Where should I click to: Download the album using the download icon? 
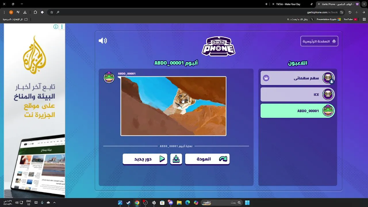pos(176,159)
